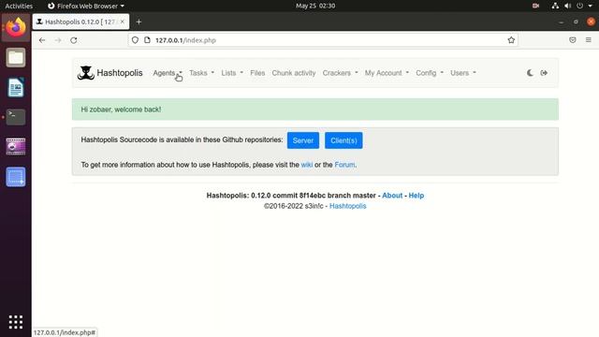The height and width of the screenshot is (337, 599).
Task: Click the Server repository button
Action: tap(303, 140)
